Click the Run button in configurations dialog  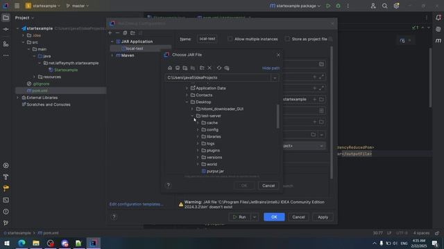pos(239,217)
